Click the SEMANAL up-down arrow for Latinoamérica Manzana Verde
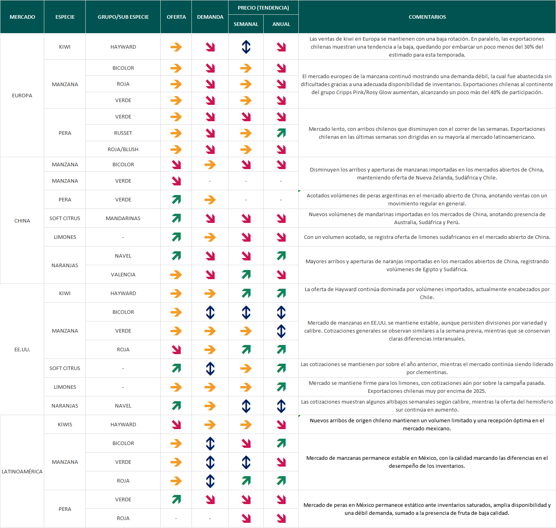 (246, 462)
